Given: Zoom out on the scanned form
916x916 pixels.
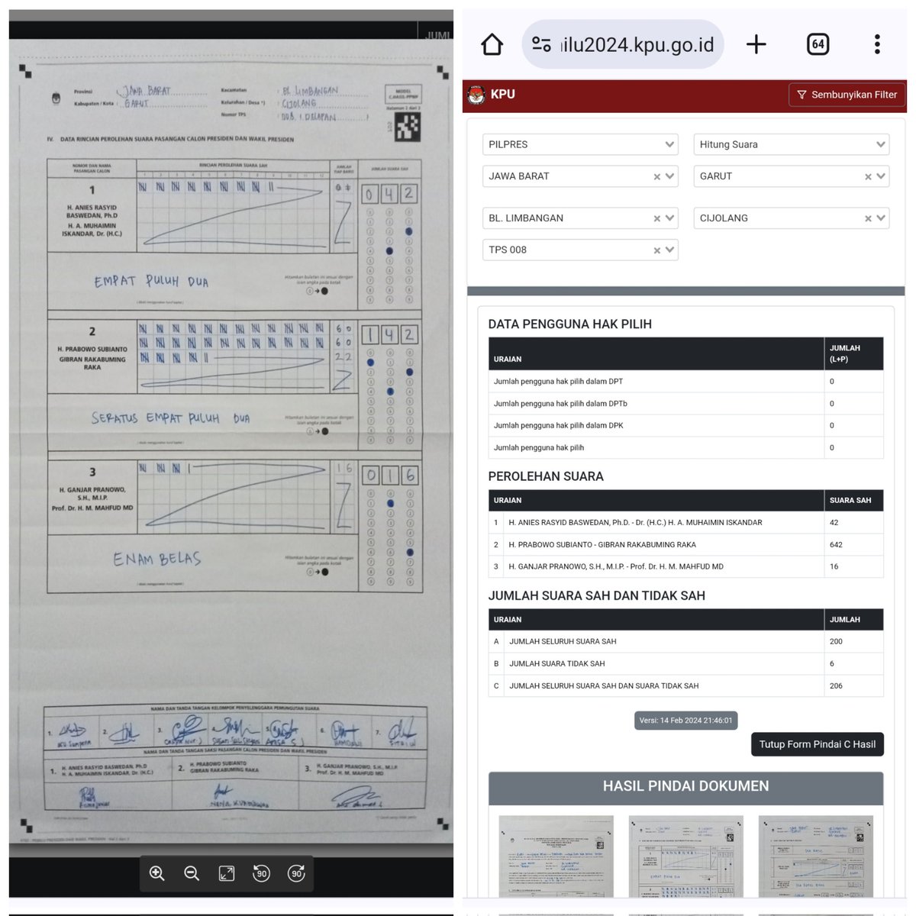Looking at the screenshot, I should click(192, 873).
